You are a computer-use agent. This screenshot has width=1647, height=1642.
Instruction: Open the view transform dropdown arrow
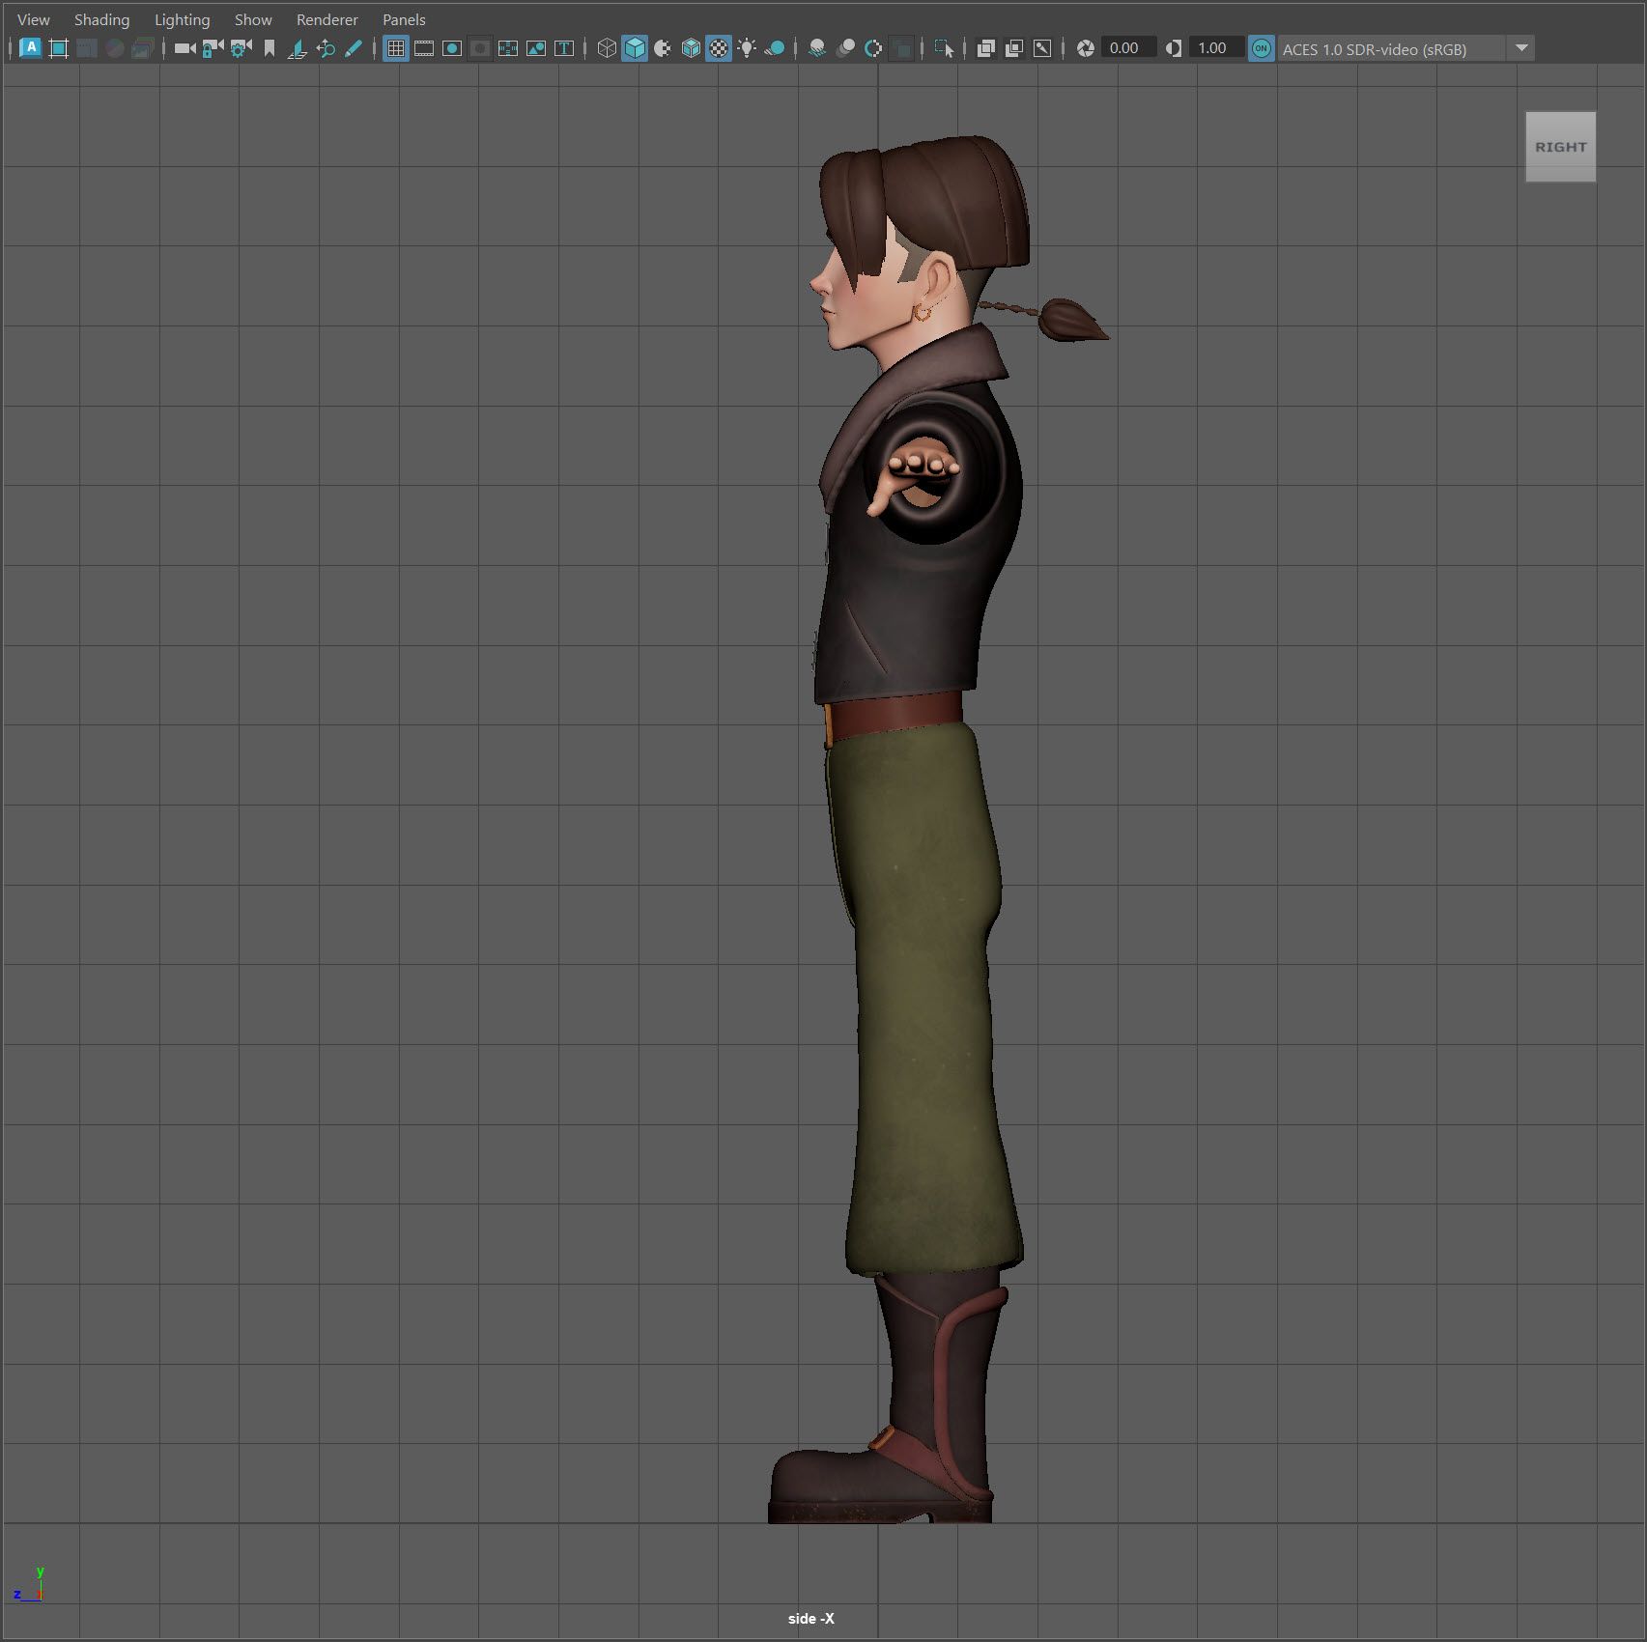(x=1521, y=48)
